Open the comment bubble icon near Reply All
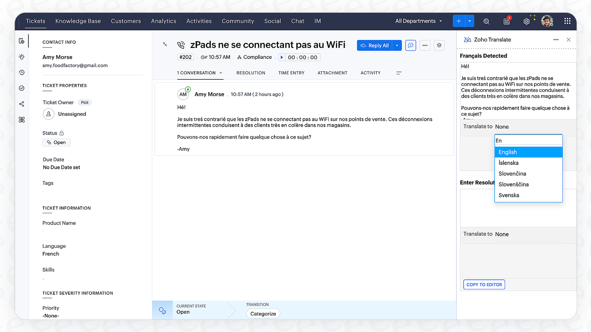The width and height of the screenshot is (591, 332). pyautogui.click(x=411, y=45)
